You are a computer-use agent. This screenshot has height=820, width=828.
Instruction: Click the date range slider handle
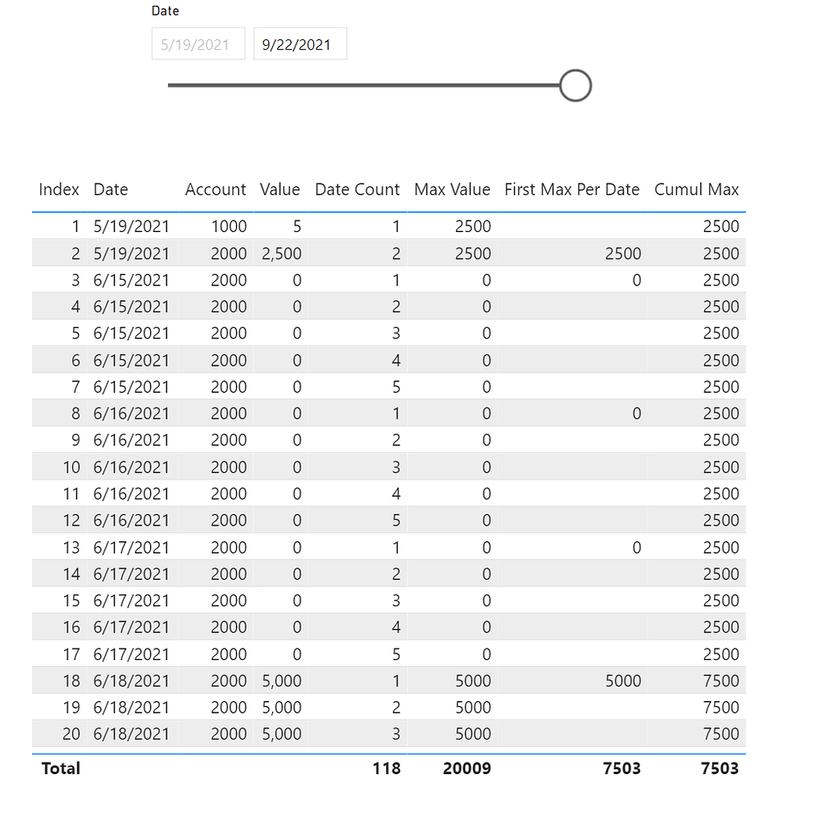click(x=575, y=85)
